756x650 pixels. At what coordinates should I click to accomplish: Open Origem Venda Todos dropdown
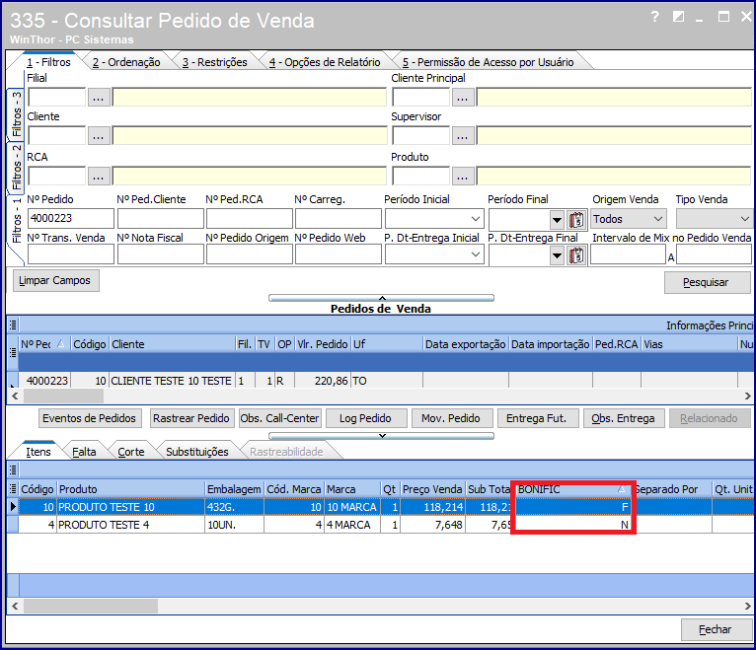click(x=630, y=219)
